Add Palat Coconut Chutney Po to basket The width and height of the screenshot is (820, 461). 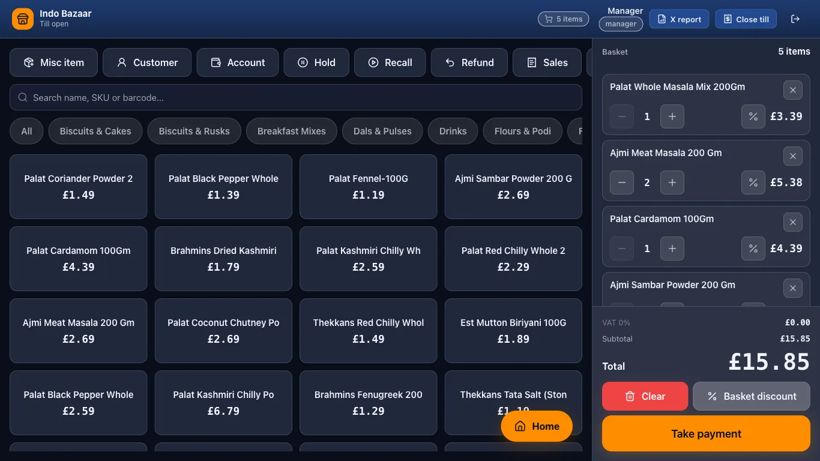point(223,331)
